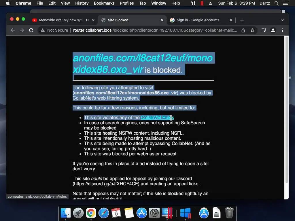Open the Apple menu
The image size is (295, 221).
(x=8, y=3)
